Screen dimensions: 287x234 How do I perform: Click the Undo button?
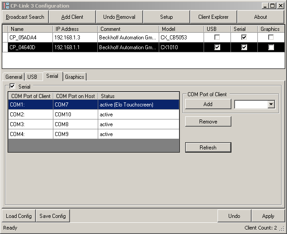[x=234, y=216]
